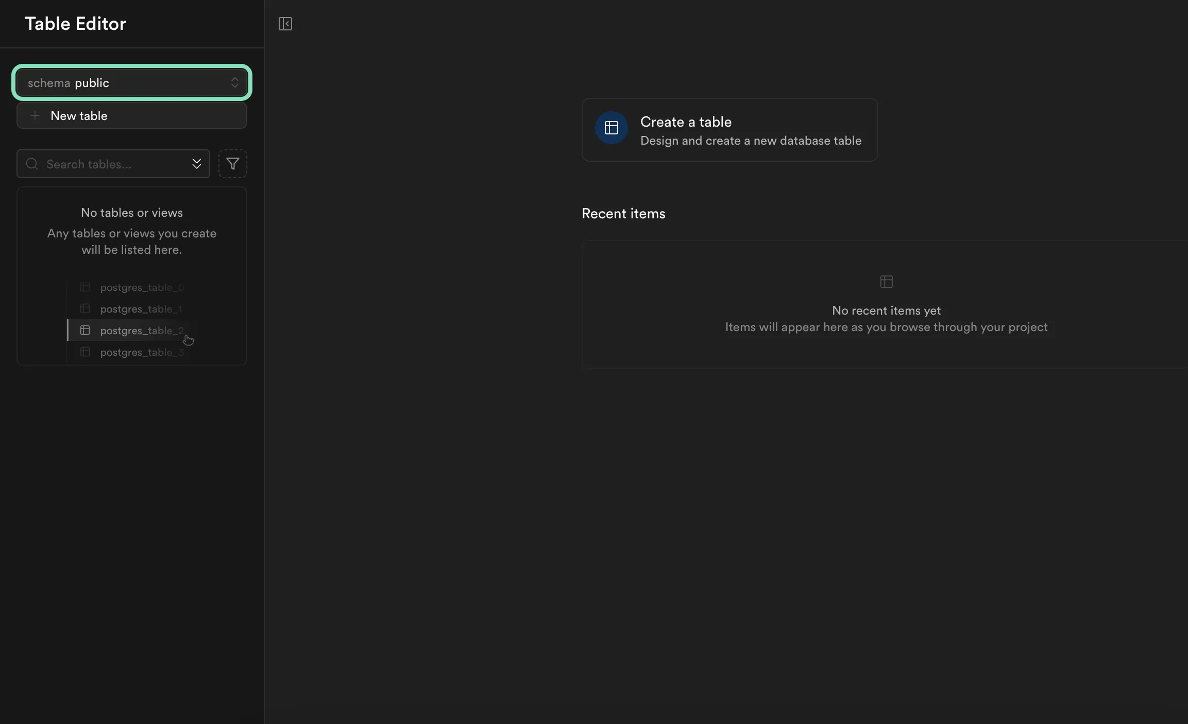The height and width of the screenshot is (724, 1188).
Task: Select postgres_table_0 in the list
Action: pos(142,287)
